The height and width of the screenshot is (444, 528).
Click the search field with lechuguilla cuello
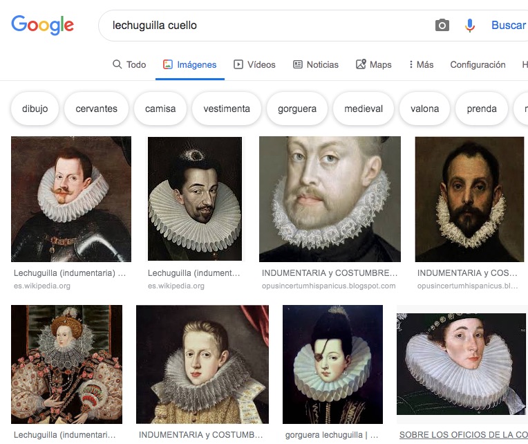pyautogui.click(x=263, y=26)
